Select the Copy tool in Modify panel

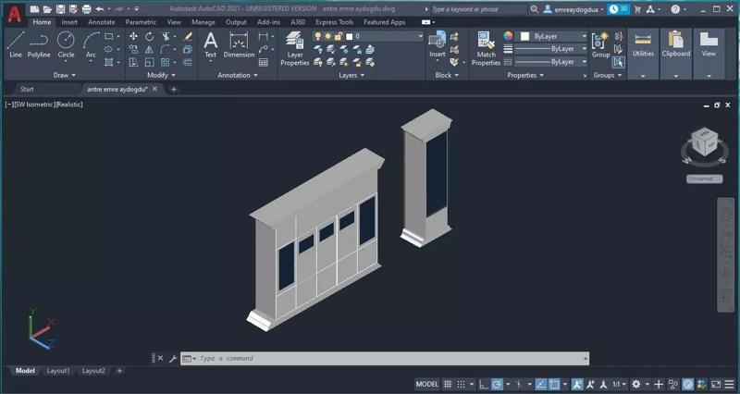[x=133, y=49]
